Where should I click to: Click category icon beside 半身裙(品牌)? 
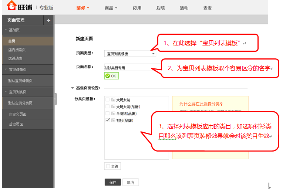click(x=113, y=113)
